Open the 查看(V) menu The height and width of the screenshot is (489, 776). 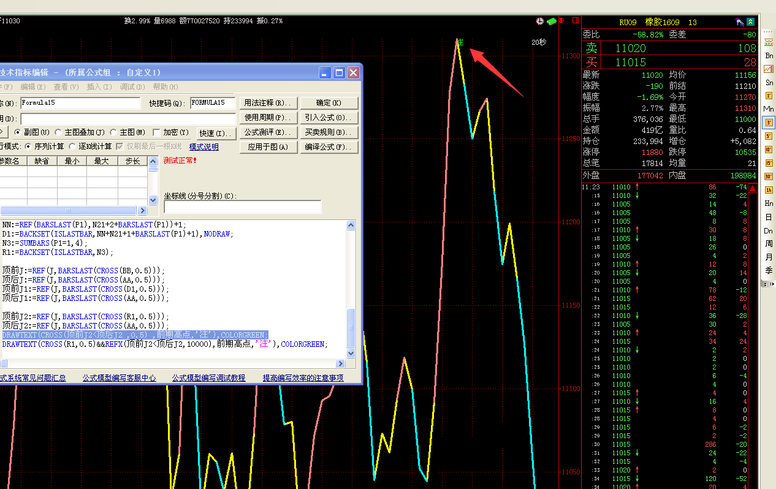[66, 87]
